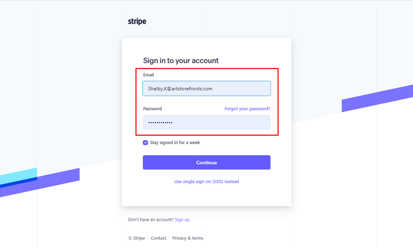Click the Password field label
Viewport: 413px width, 248px height.
click(x=153, y=108)
